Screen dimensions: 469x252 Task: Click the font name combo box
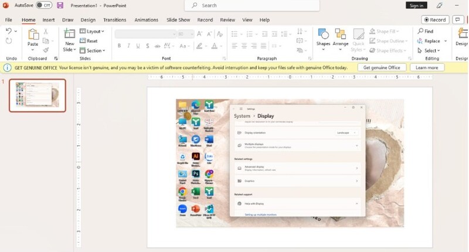(x=145, y=34)
